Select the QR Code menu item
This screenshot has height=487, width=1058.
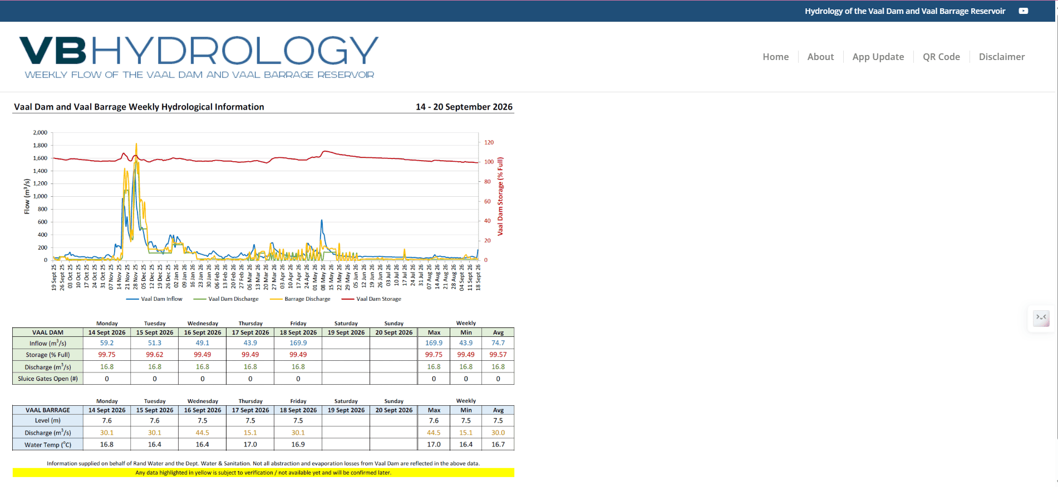pyautogui.click(x=941, y=57)
